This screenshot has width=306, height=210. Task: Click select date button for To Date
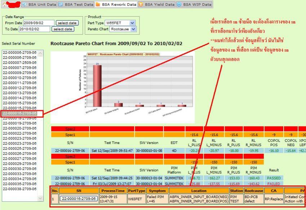(63, 29)
